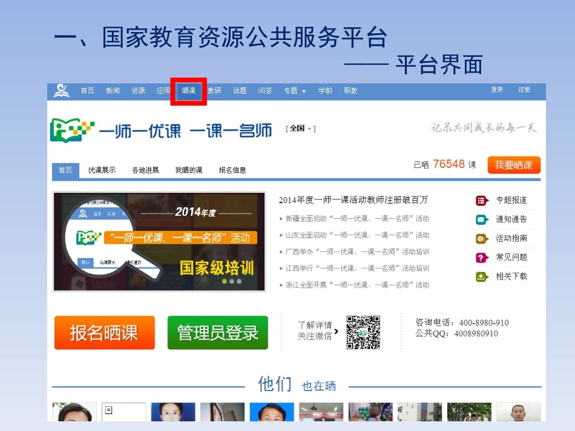Click the orange 报名晒课 button

tap(105, 332)
